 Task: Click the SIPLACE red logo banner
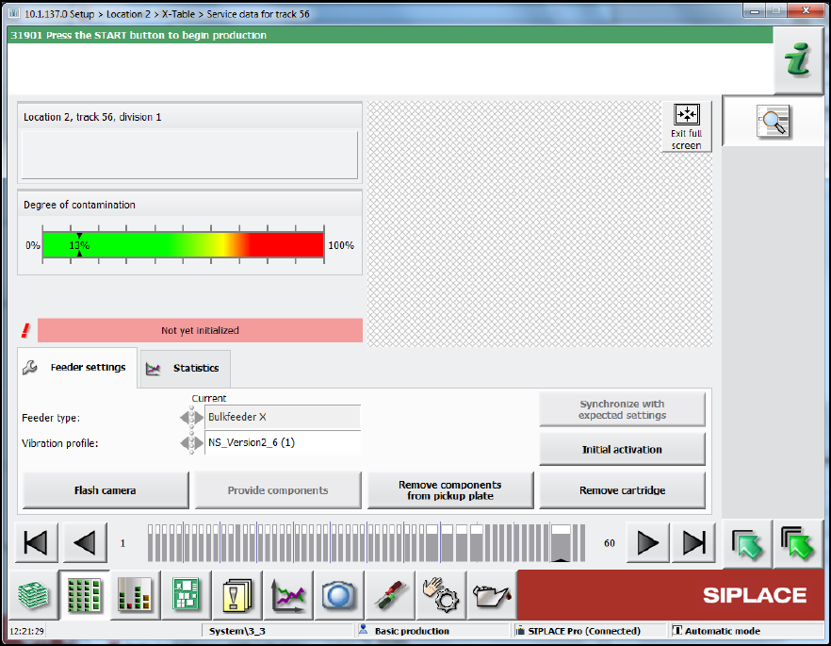tap(671, 595)
